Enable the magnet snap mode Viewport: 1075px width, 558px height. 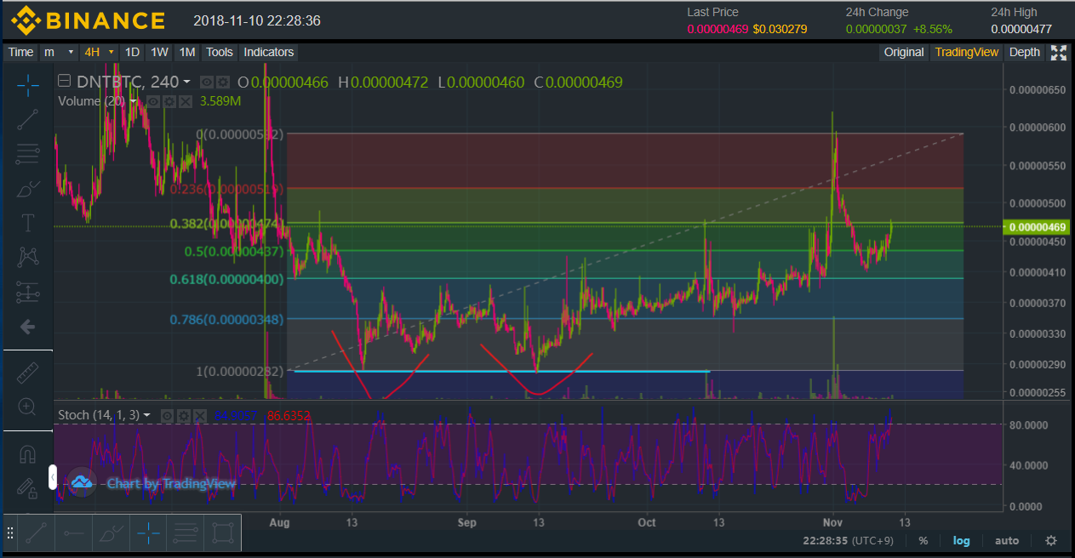tap(27, 454)
